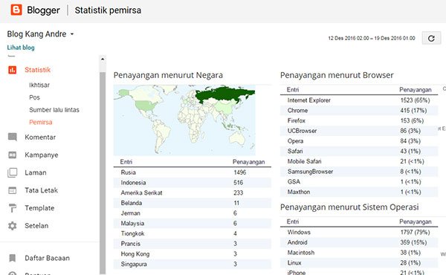Click the Amerika Serikat entry

point(141,192)
